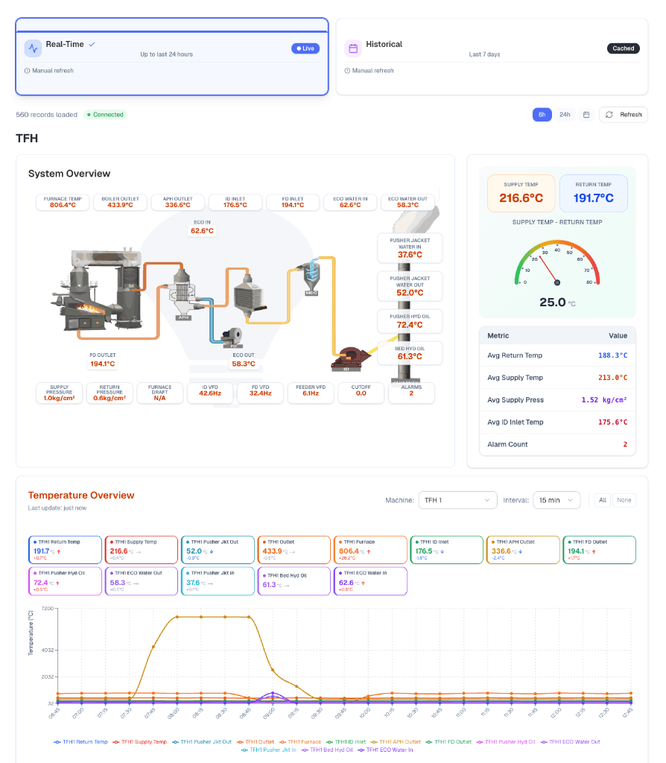
Task: Click TFH1 Bed Hyd Oil legend entry
Action: click(327, 750)
